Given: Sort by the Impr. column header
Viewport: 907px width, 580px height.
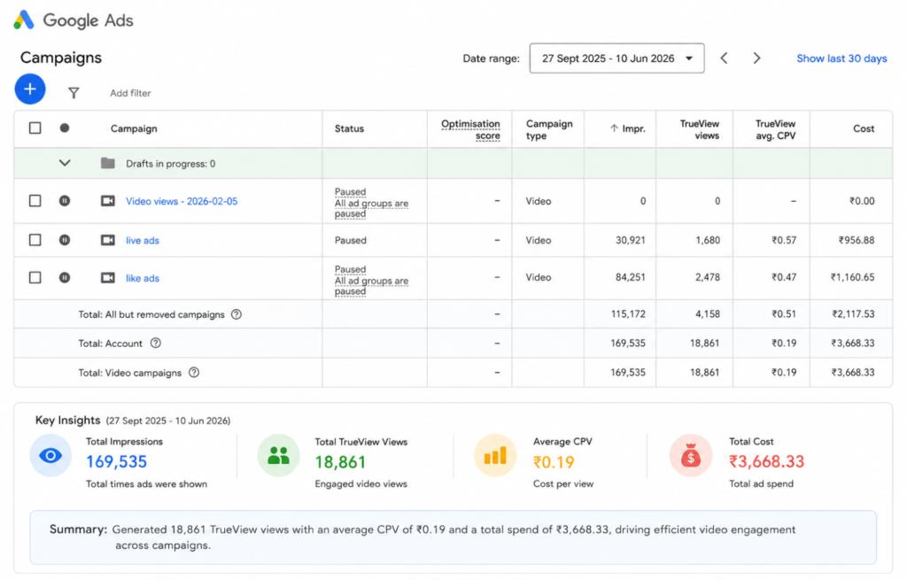Looking at the screenshot, I should pos(628,128).
